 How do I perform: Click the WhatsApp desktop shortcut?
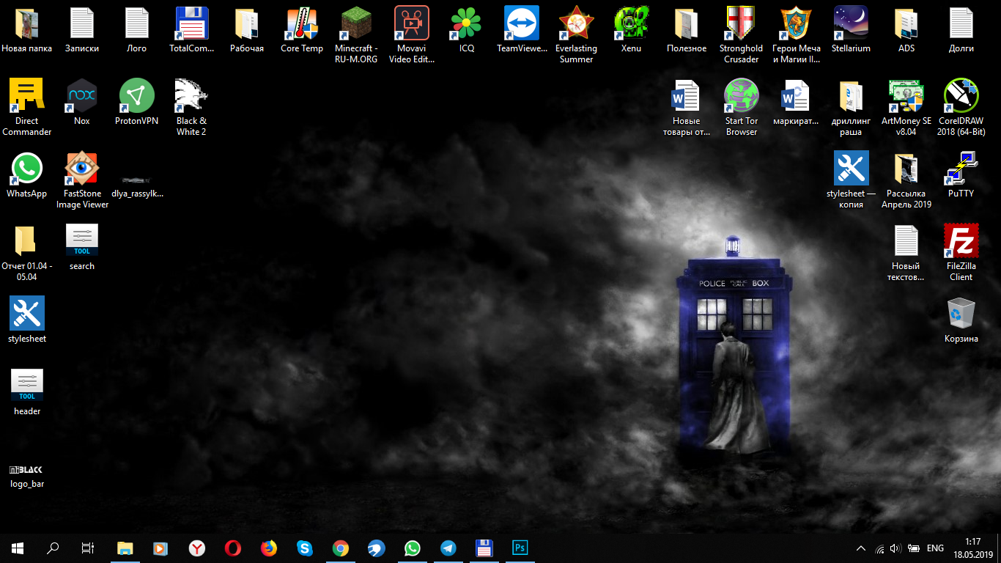27,169
